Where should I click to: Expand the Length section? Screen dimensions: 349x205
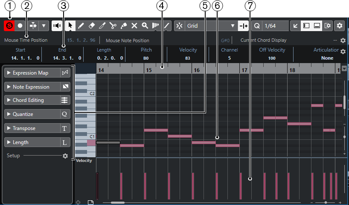click(9, 142)
